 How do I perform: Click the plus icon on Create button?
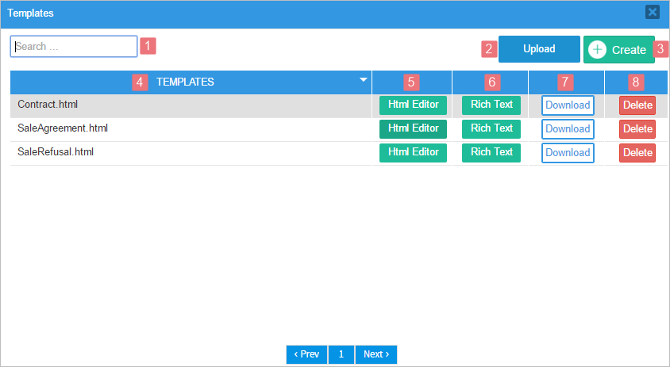598,49
